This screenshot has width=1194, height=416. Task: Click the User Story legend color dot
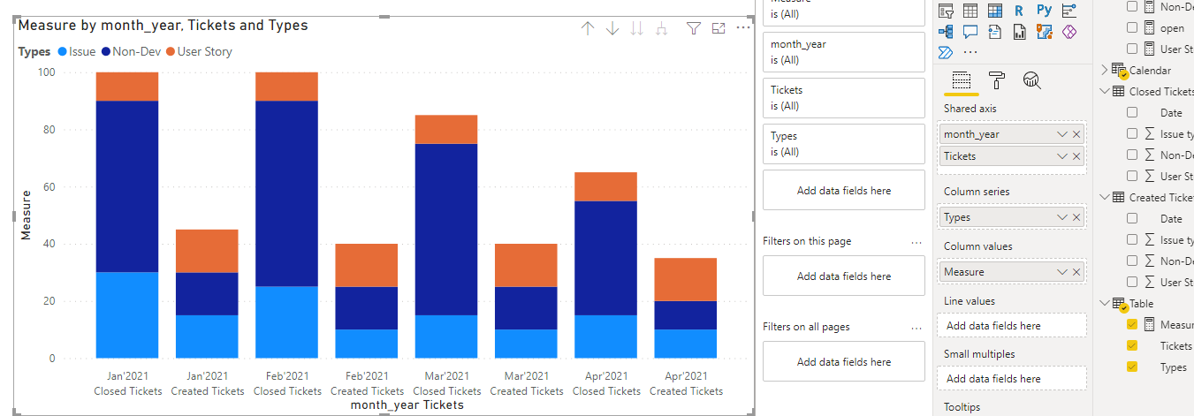[x=171, y=52]
